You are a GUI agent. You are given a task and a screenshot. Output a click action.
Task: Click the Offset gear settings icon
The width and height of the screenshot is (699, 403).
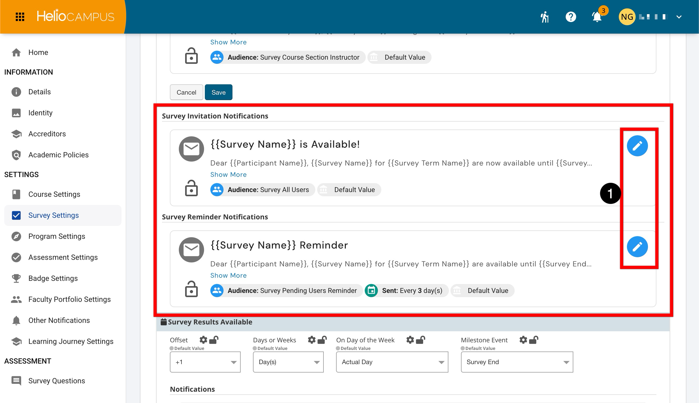(x=203, y=340)
